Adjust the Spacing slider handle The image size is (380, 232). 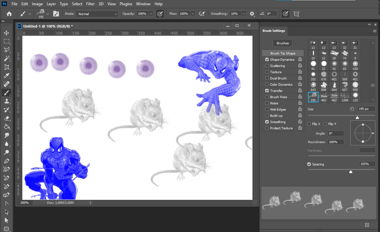pyautogui.click(x=351, y=172)
